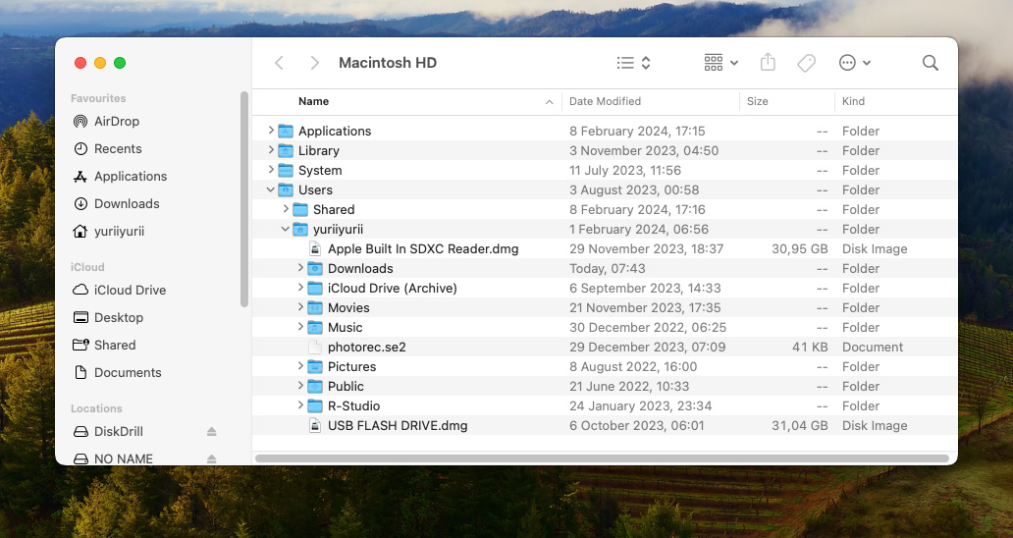Sort by the Size column header
The width and height of the screenshot is (1013, 538).
pyautogui.click(x=757, y=101)
